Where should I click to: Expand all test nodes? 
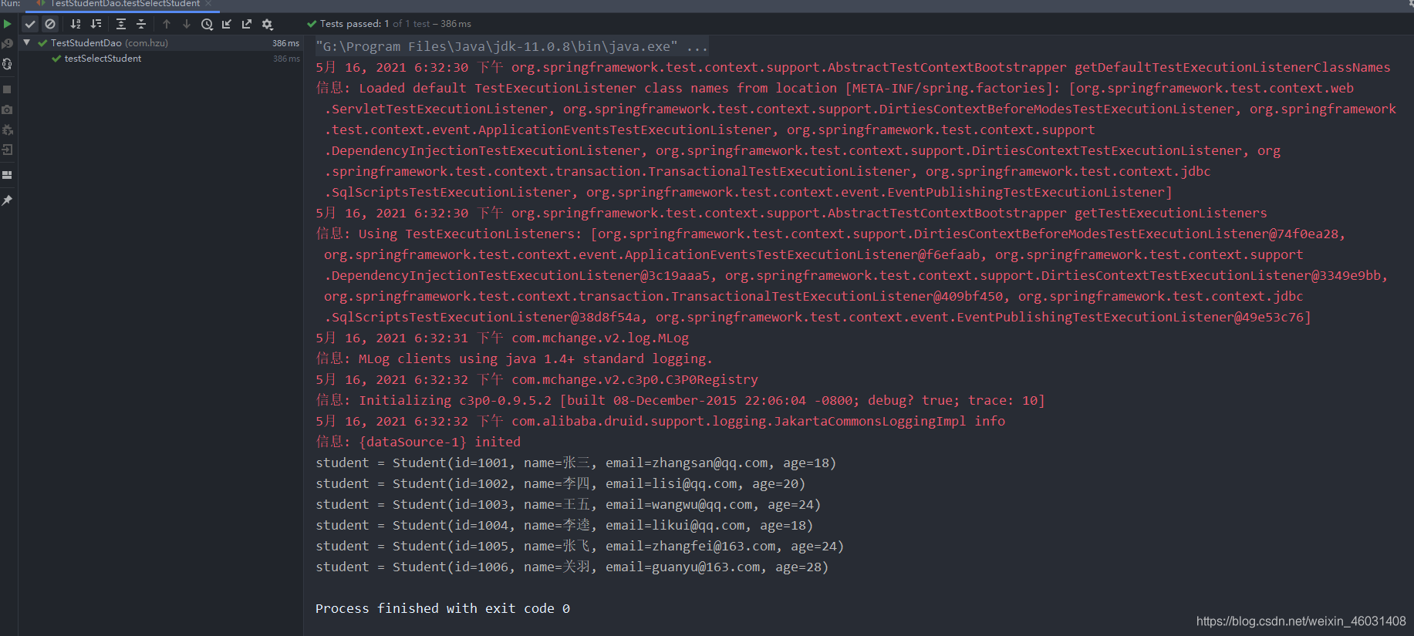[x=121, y=24]
